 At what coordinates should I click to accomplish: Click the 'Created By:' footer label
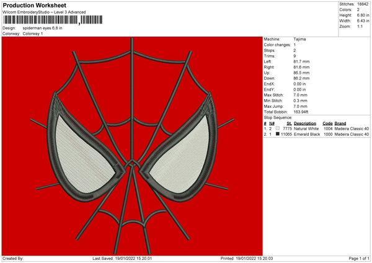(13, 259)
